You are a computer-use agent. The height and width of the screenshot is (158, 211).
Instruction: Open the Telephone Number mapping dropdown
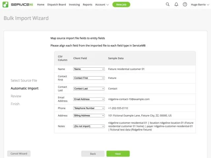point(89,108)
